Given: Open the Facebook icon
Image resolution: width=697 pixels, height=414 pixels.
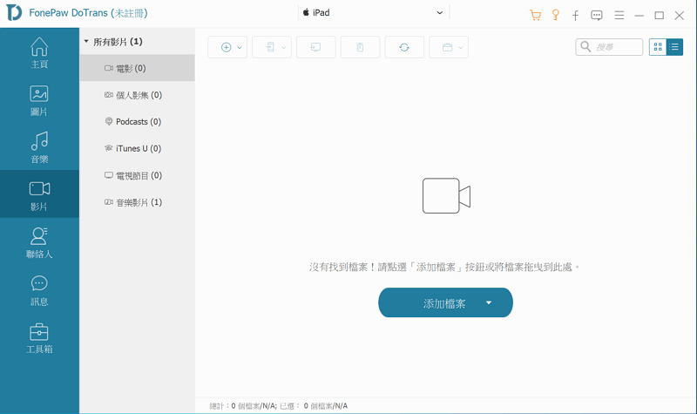Looking at the screenshot, I should pos(575,16).
